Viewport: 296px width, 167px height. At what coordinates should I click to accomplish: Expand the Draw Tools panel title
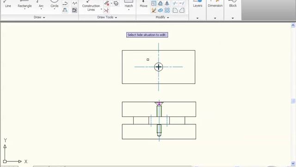(107, 17)
